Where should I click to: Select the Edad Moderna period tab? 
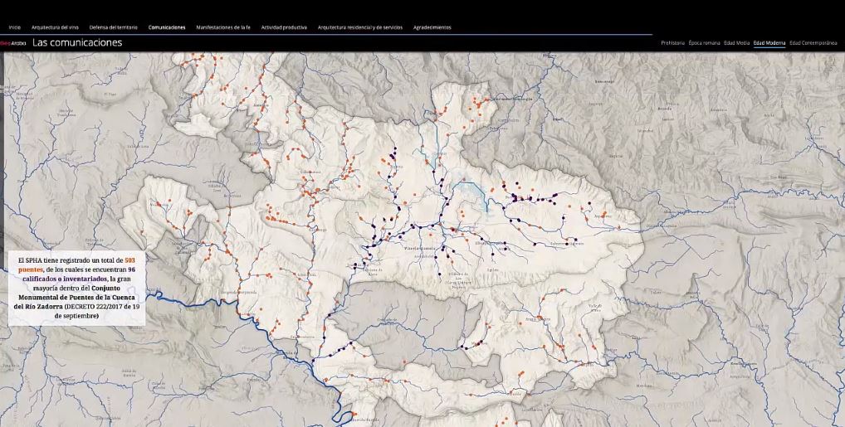tap(769, 42)
